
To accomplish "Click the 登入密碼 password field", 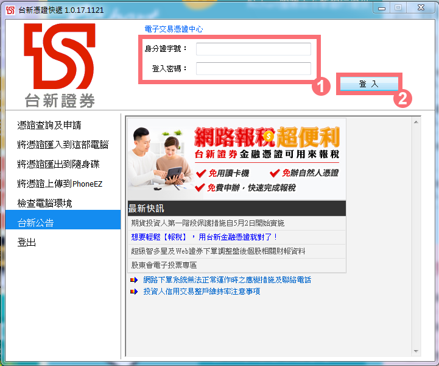I will (x=253, y=69).
